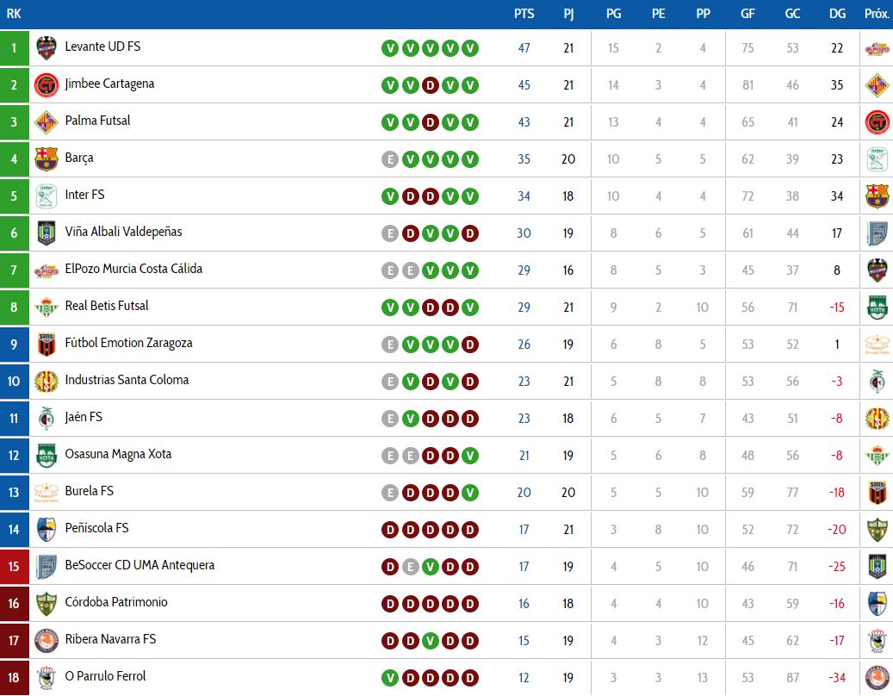Click next-opponent crest in Peñíscola FS row
893x696 pixels.
(x=877, y=529)
